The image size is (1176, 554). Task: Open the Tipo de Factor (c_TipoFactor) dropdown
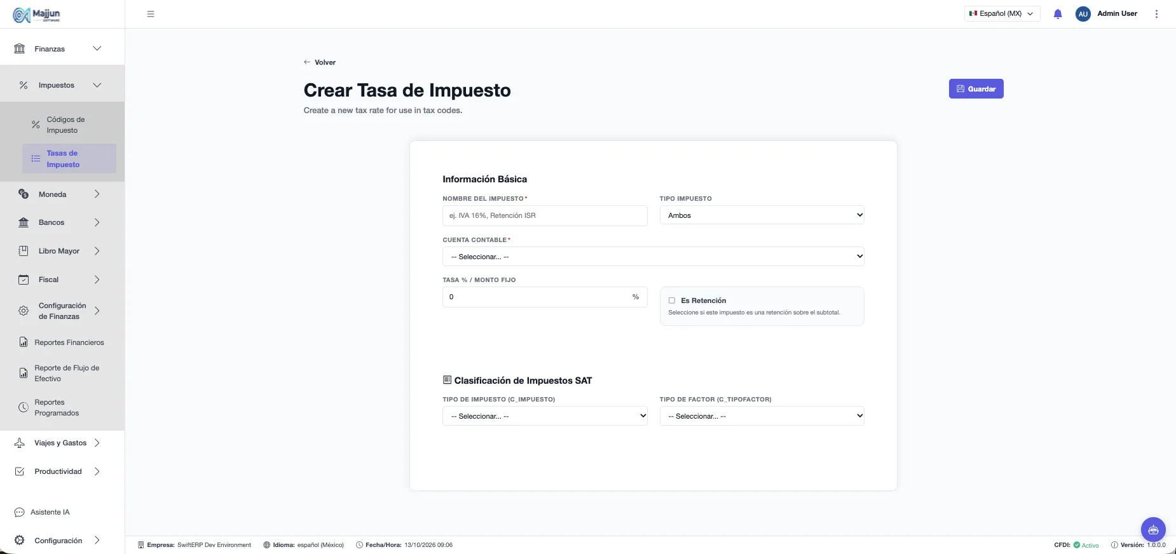(x=762, y=416)
